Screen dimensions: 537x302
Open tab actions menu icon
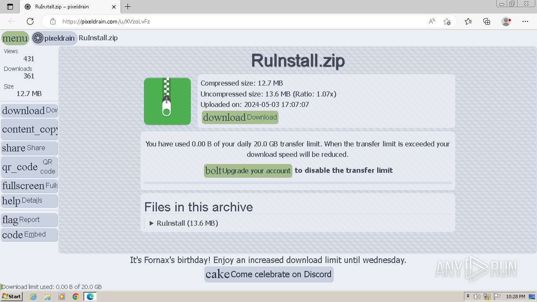coord(10,7)
